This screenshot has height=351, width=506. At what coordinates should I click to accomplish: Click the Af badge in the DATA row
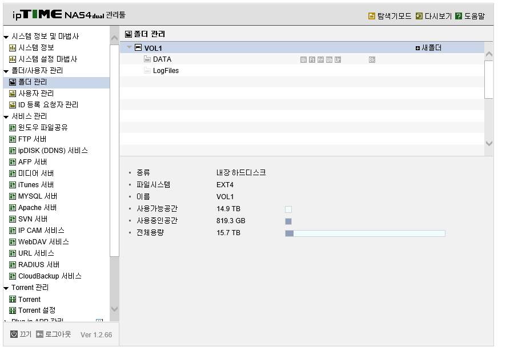point(320,60)
